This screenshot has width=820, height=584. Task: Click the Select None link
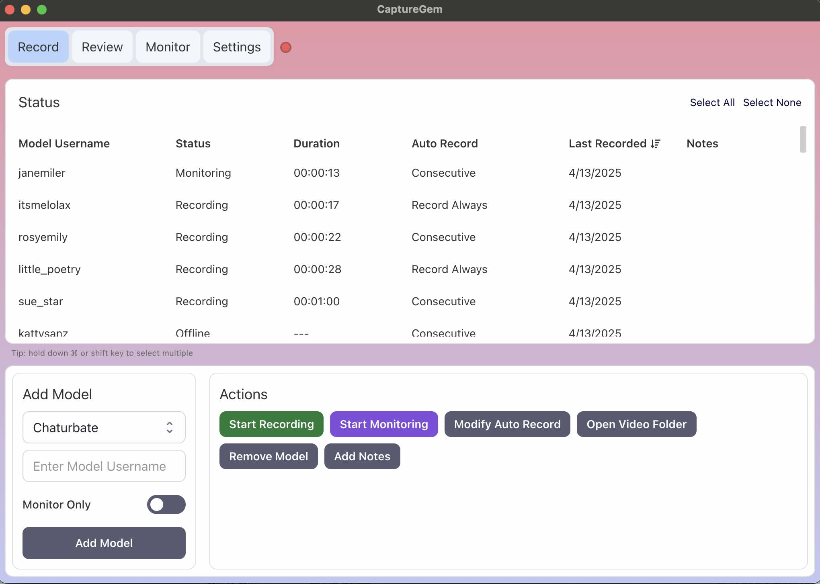772,102
